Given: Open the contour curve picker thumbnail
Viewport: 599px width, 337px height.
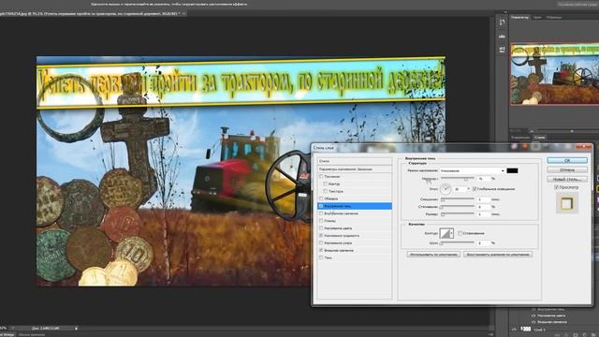Looking at the screenshot, I should [445, 233].
